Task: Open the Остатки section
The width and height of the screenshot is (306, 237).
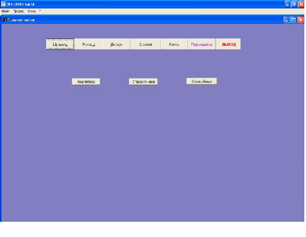Action: pos(146,44)
